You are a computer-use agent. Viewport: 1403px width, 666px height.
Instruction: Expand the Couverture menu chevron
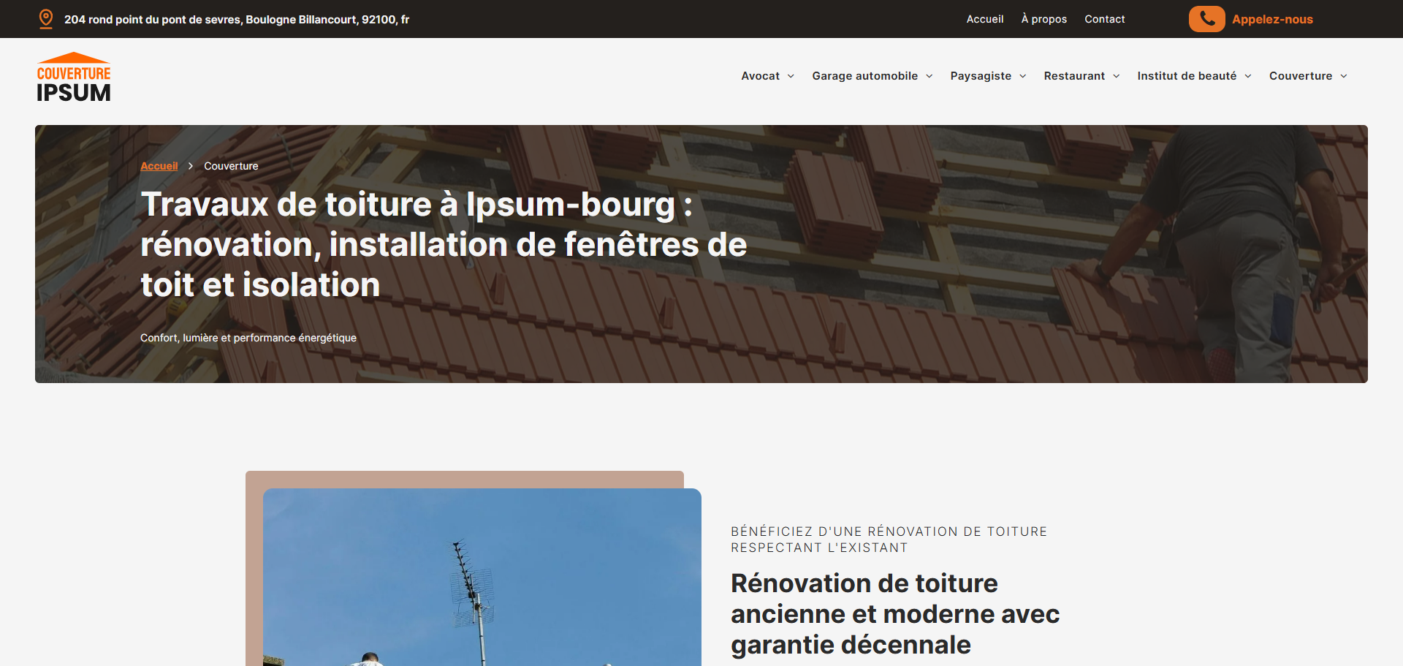pos(1344,76)
